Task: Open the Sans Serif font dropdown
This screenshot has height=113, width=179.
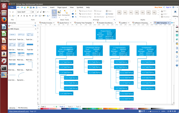Action: click(24, 12)
